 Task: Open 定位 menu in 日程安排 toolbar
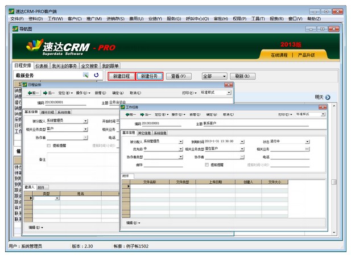65,93
